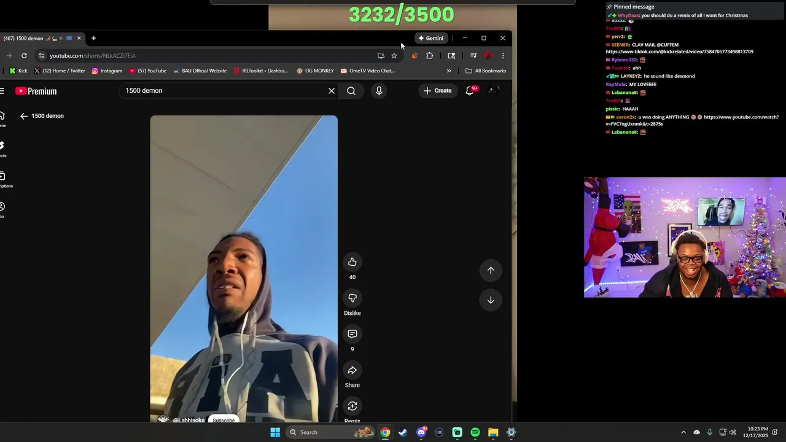Bookmark this page with star icon
The image size is (786, 442).
point(394,55)
